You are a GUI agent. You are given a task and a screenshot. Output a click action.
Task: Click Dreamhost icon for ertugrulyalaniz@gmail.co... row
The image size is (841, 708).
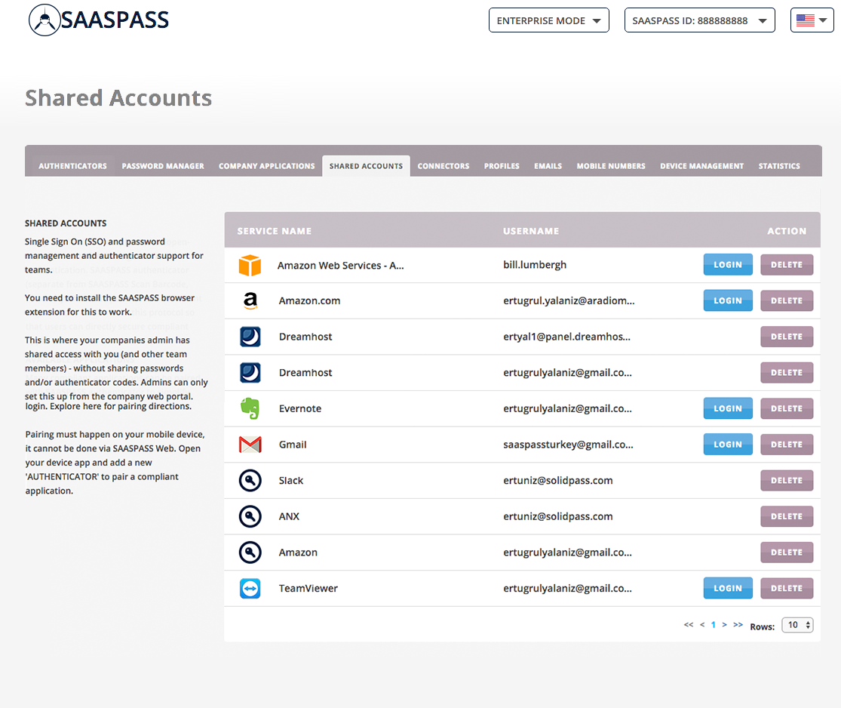click(250, 373)
